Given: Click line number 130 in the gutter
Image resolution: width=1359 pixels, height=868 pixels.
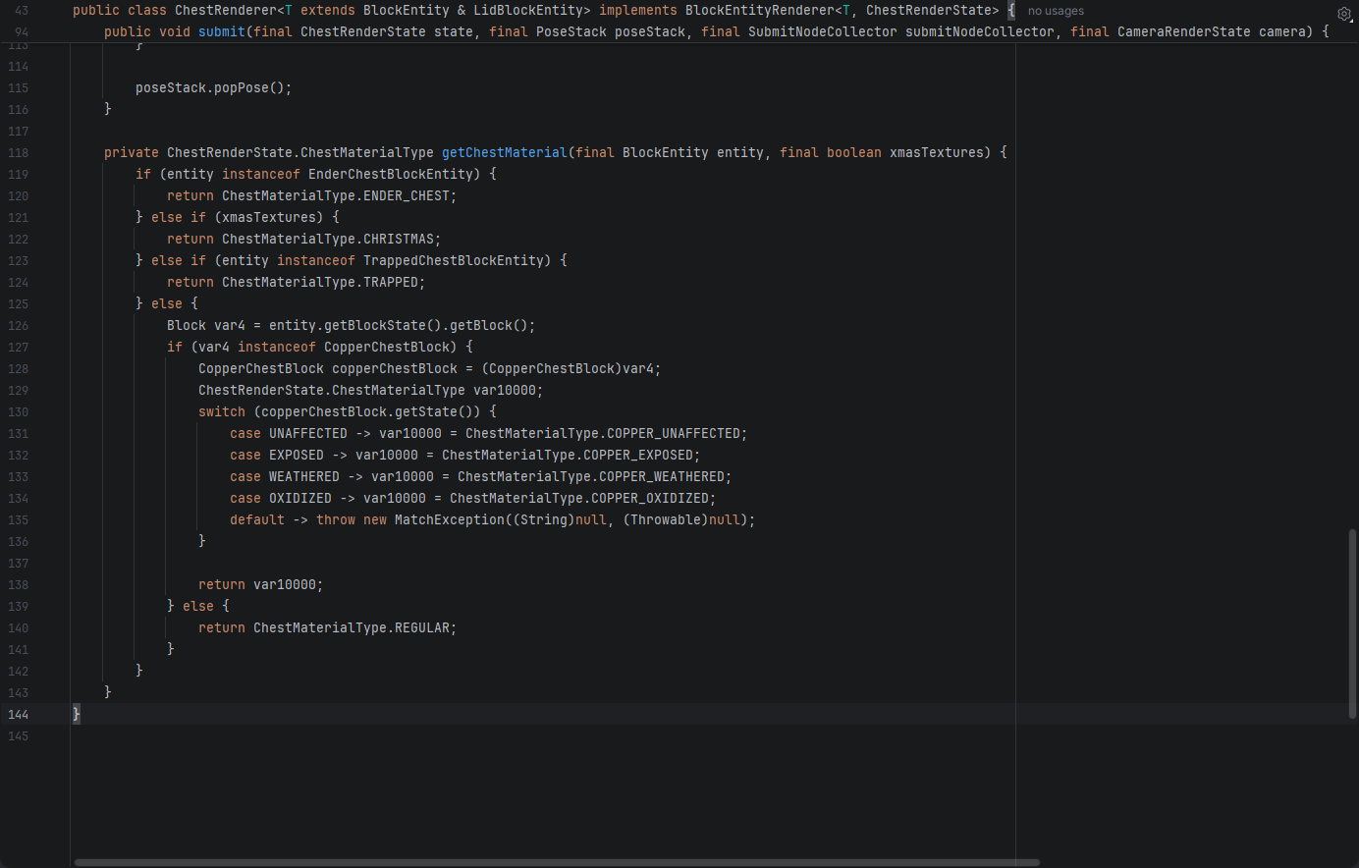Looking at the screenshot, I should point(19,412).
